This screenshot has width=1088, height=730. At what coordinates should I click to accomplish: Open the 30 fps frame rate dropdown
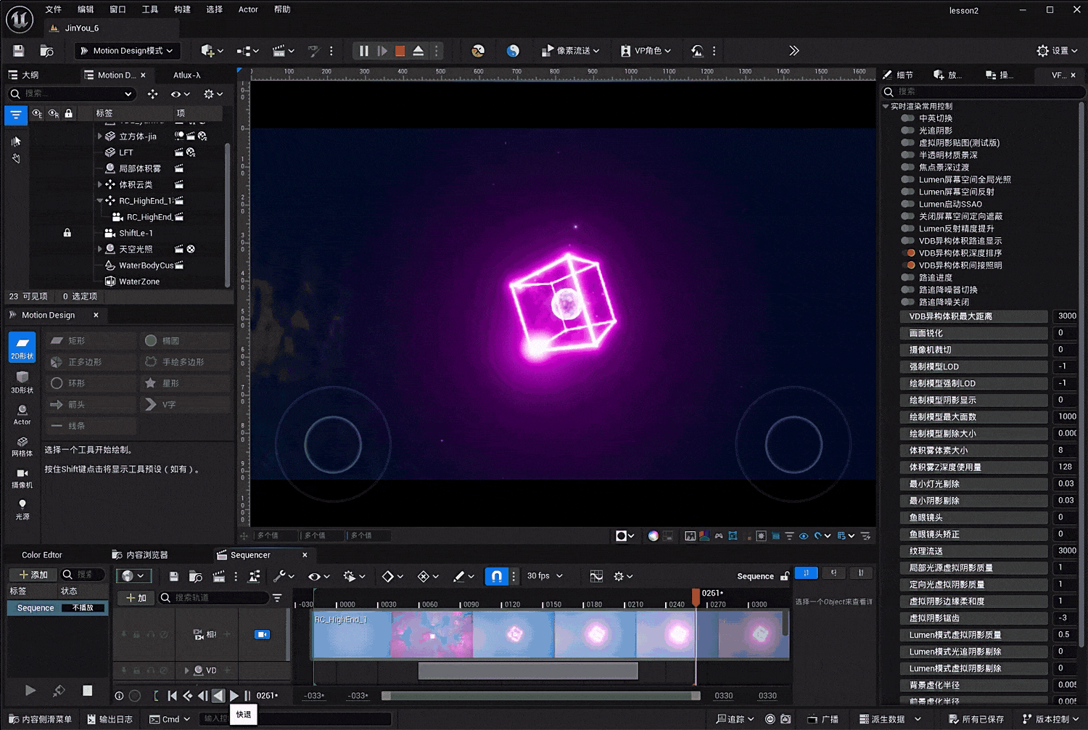[544, 575]
